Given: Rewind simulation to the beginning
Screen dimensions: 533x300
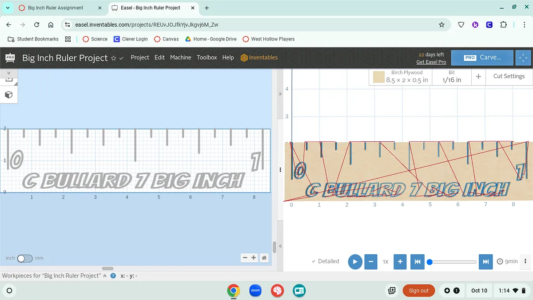Looking at the screenshot, I should (417, 262).
